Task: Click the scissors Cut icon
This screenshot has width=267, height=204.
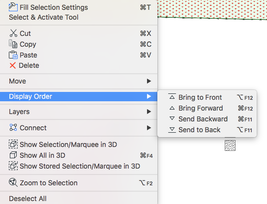Action: (13, 33)
